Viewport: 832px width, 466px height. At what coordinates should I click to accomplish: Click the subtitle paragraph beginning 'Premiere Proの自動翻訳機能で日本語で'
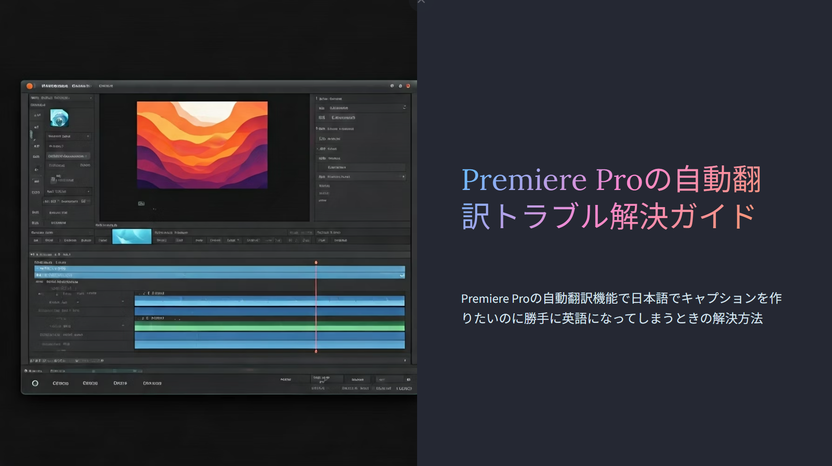(621, 308)
